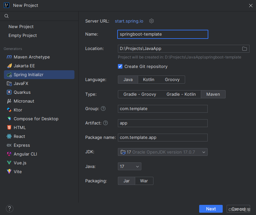Select Java language
The width and height of the screenshot is (256, 215).
(128, 80)
